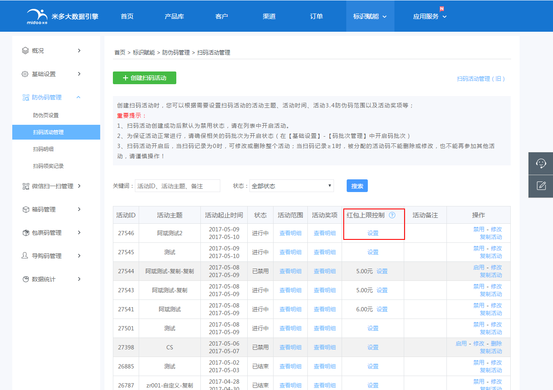The height and width of the screenshot is (390, 553).
Task: Click the 阿斌测试-复制-复制 activity title
Action: tap(170, 271)
